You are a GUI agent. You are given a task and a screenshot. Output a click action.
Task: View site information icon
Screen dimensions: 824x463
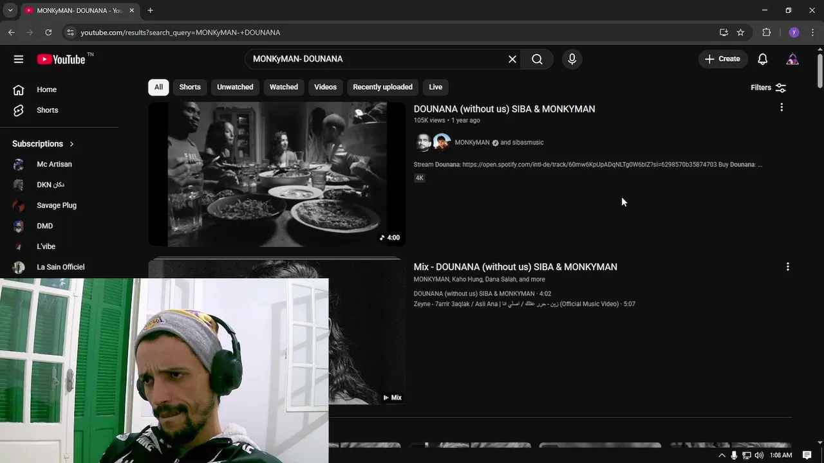pyautogui.click(x=70, y=32)
